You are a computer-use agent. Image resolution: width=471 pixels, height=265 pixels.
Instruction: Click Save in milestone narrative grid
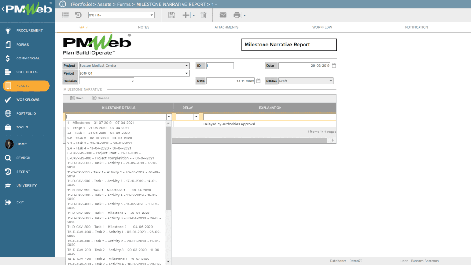pos(77,98)
